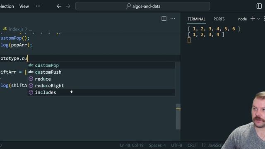Click the algos-and-data search box

pos(142,6)
